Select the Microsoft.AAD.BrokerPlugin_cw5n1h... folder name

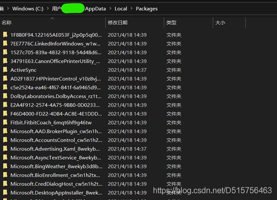click(56, 132)
